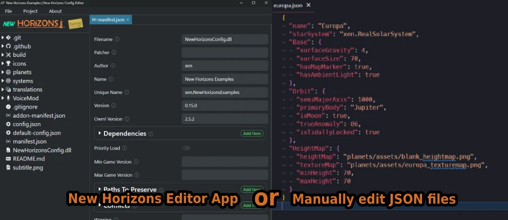Click the planets folder globe icon
The width and height of the screenshot is (508, 220).
pyautogui.click(x=8, y=72)
